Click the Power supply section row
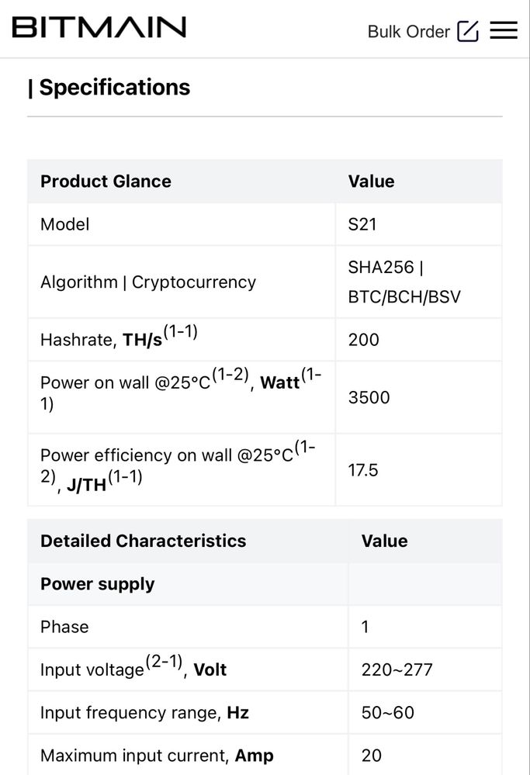Viewport: 530px width, 775px height. tap(98, 584)
